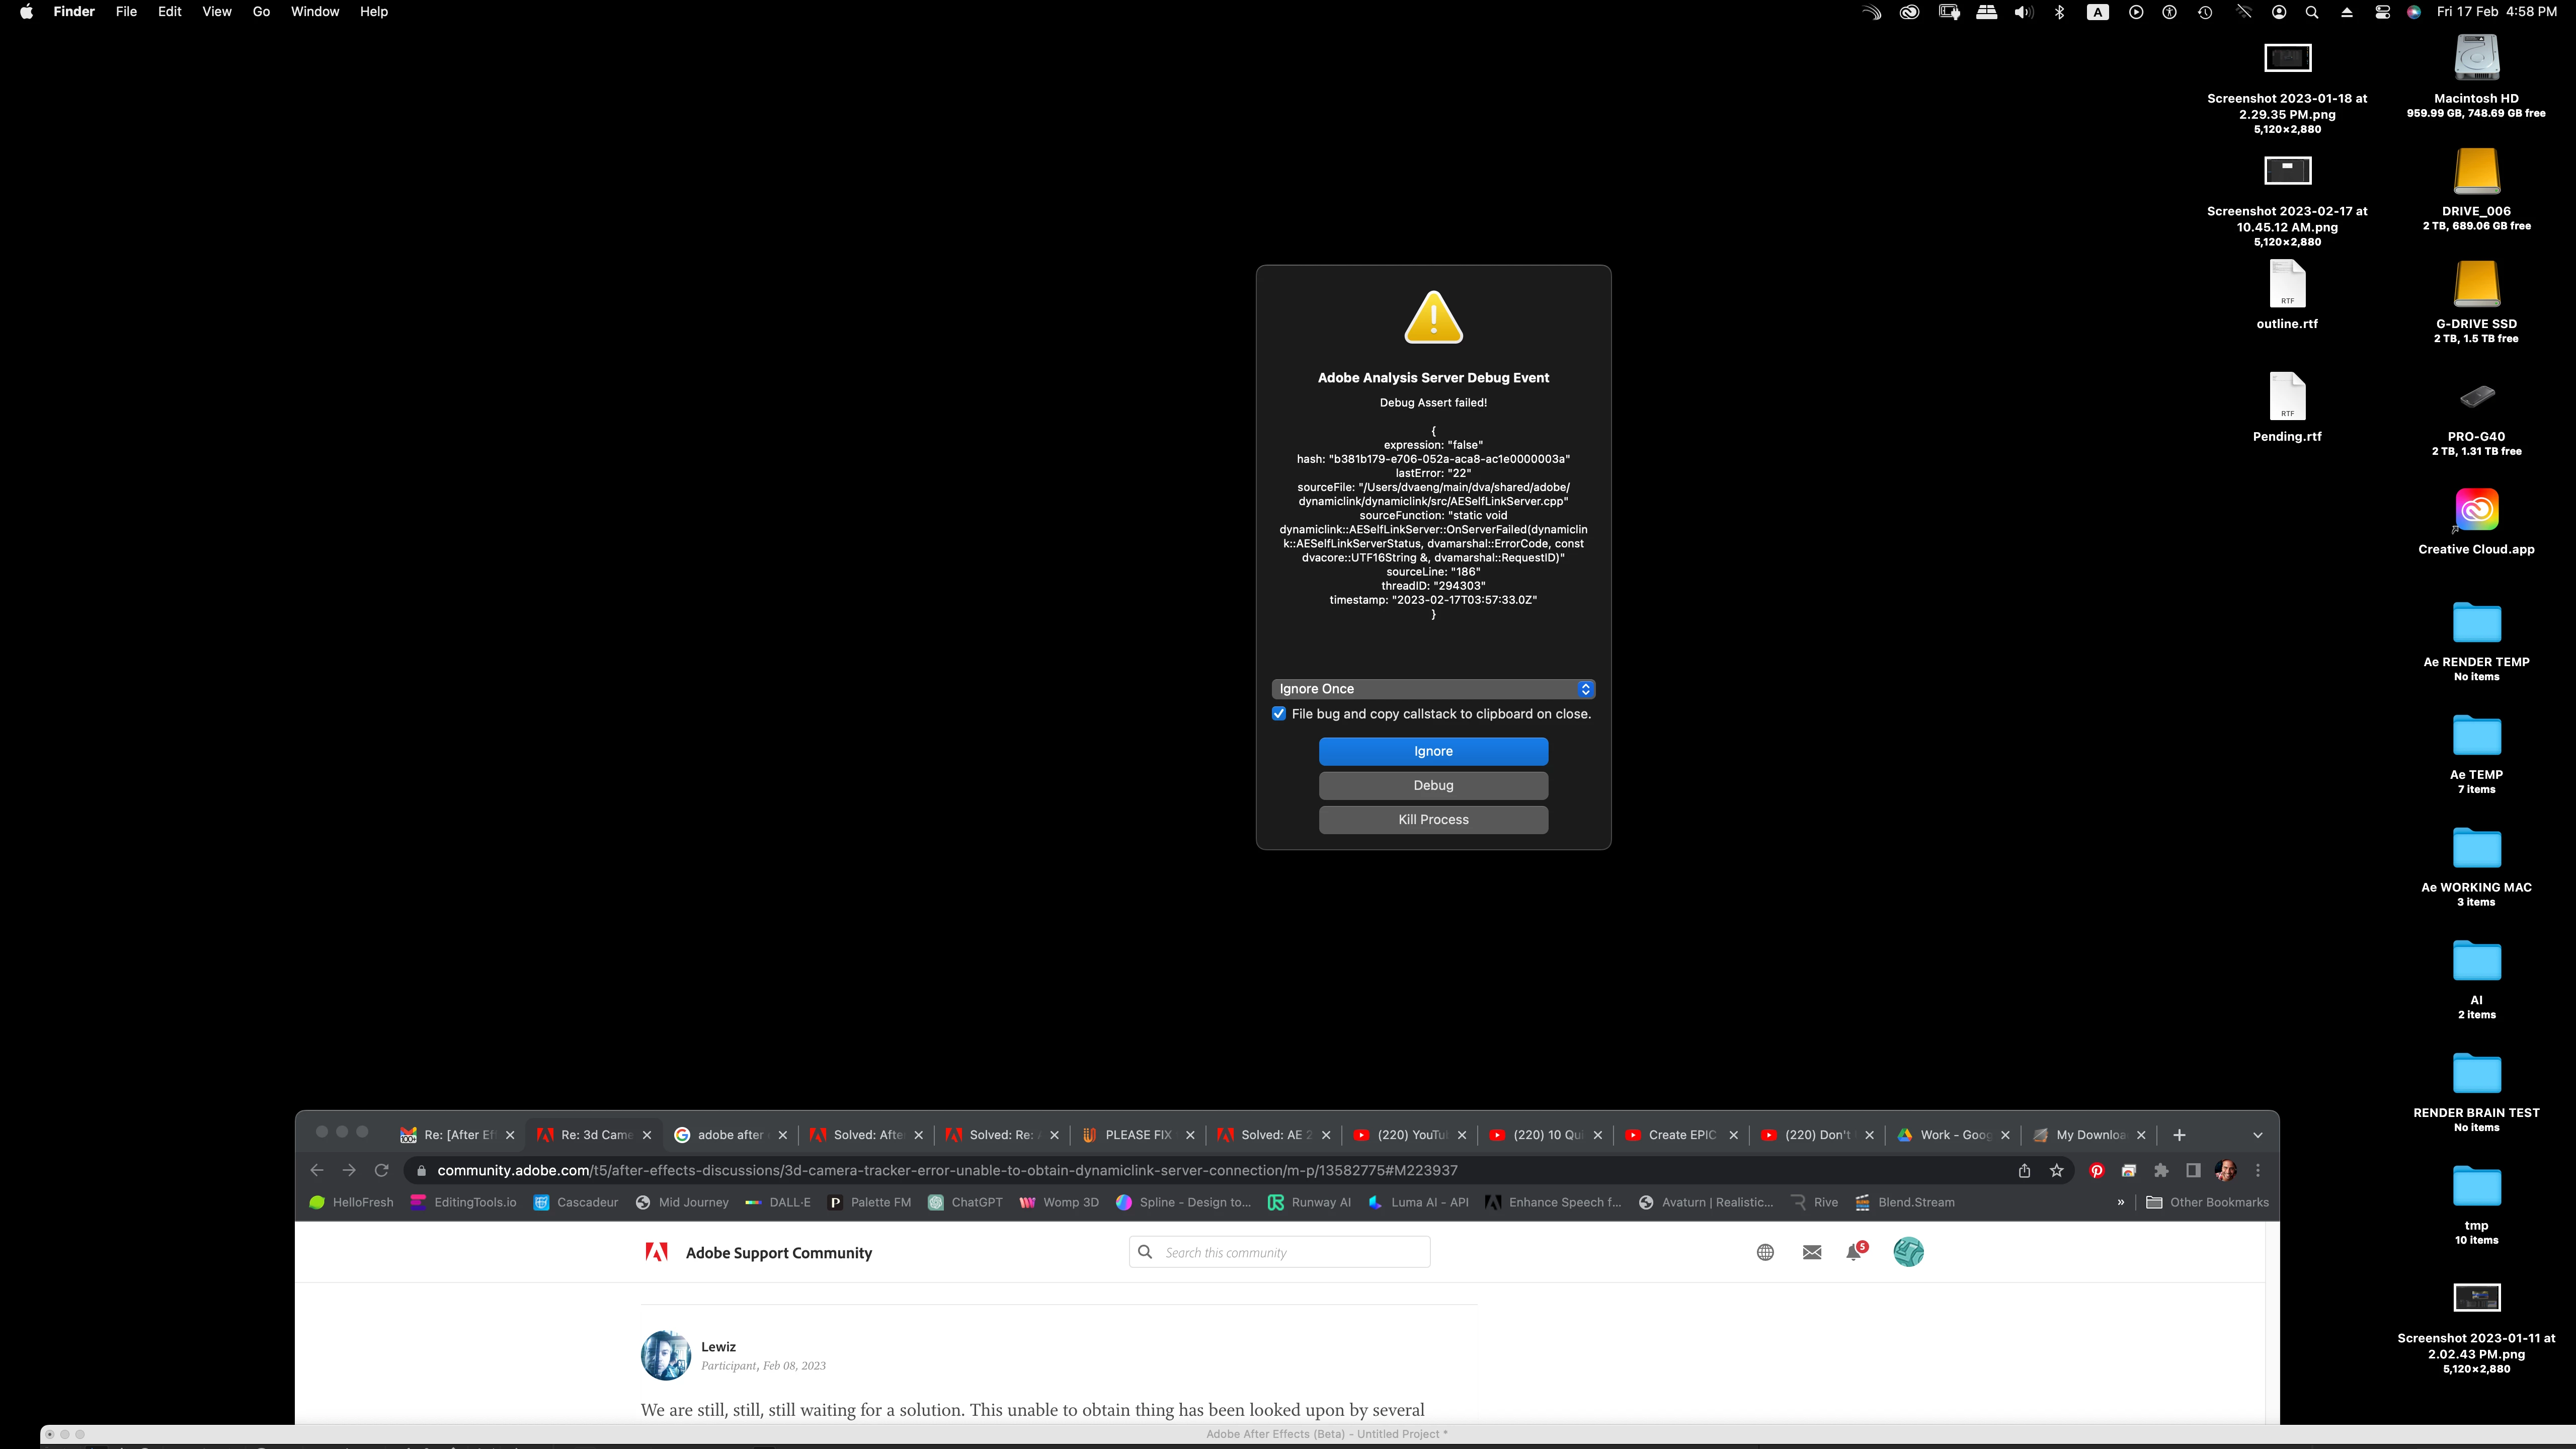This screenshot has height=1449, width=2576.
Task: Expand the tab search chevron
Action: pos(2257,1135)
